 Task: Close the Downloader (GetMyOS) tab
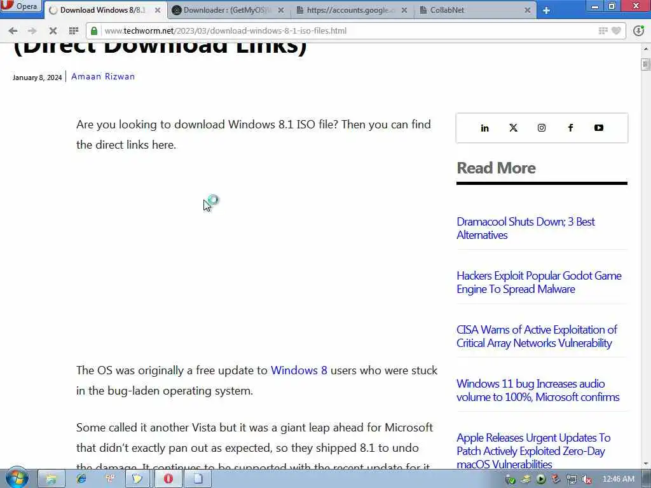pyautogui.click(x=281, y=10)
